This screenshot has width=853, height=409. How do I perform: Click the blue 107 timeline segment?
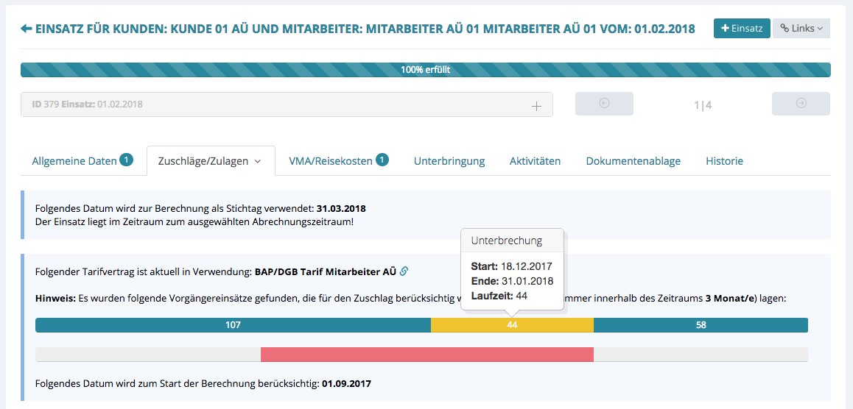233,325
